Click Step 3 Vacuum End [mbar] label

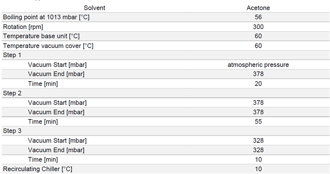tap(56, 150)
